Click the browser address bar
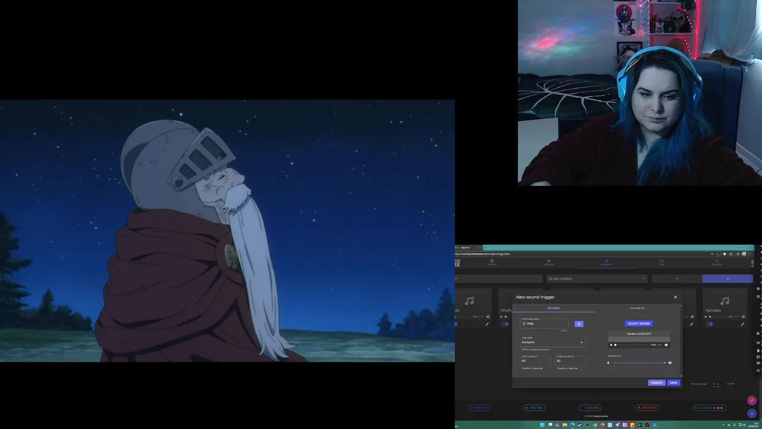This screenshot has height=429, width=762. [583, 254]
